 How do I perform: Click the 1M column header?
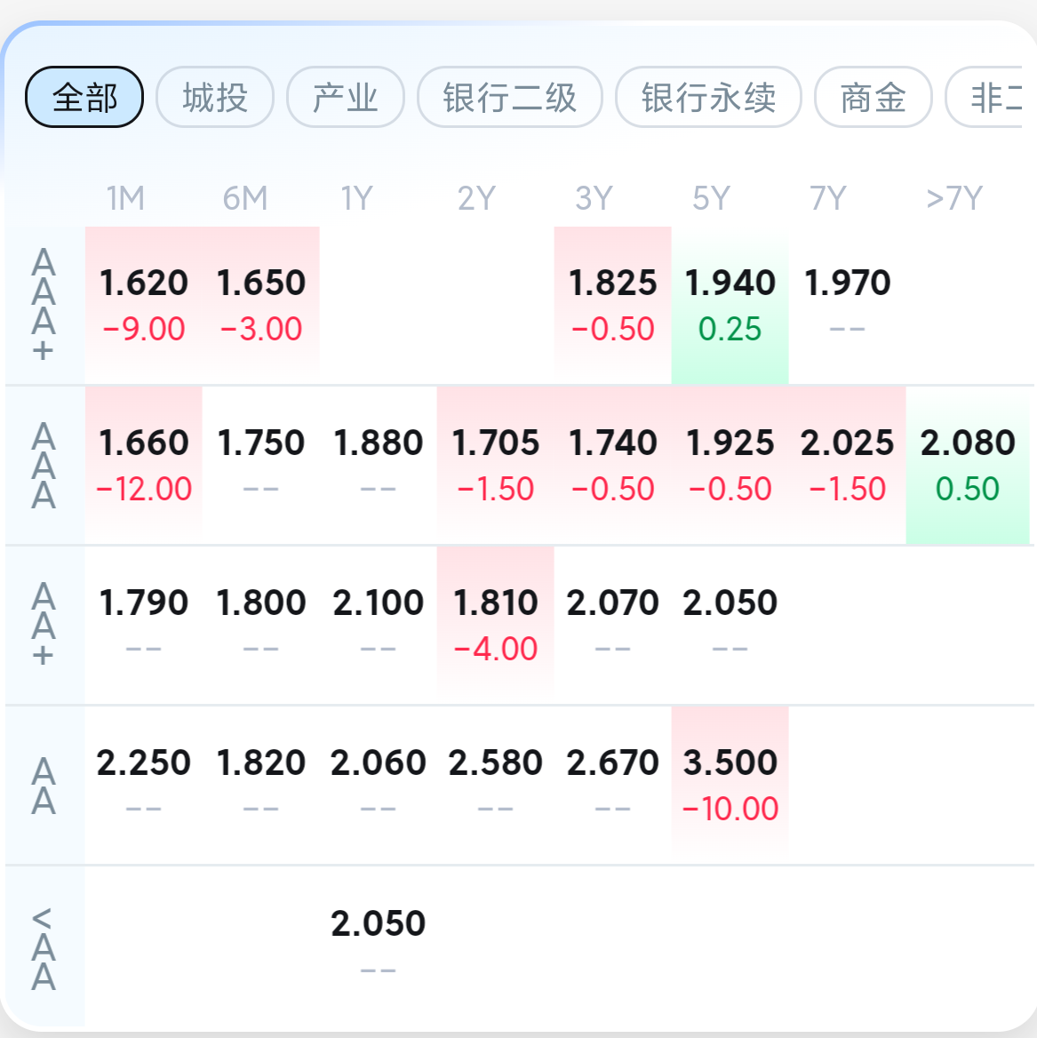[125, 198]
